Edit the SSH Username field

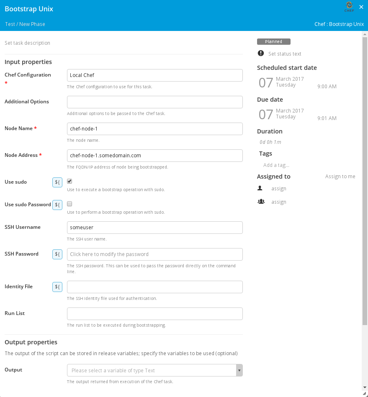click(155, 228)
